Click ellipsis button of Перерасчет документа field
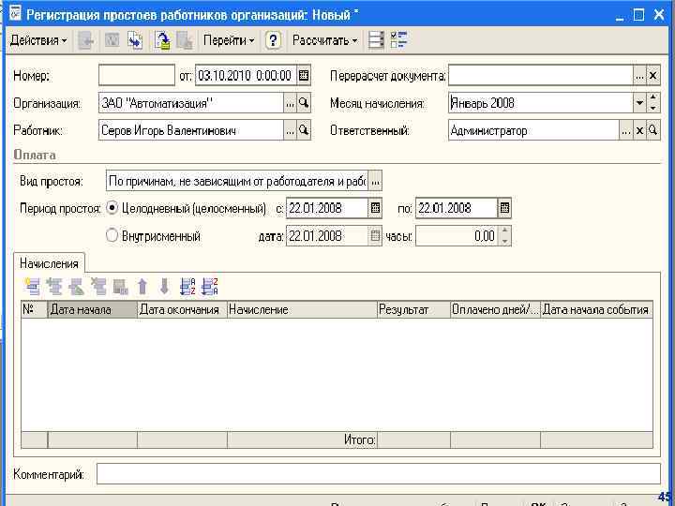Viewport: 675px width, 506px height. point(639,76)
